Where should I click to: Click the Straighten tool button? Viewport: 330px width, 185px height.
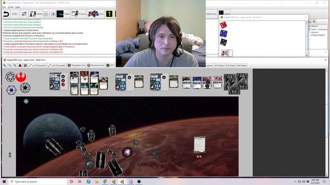(76, 65)
